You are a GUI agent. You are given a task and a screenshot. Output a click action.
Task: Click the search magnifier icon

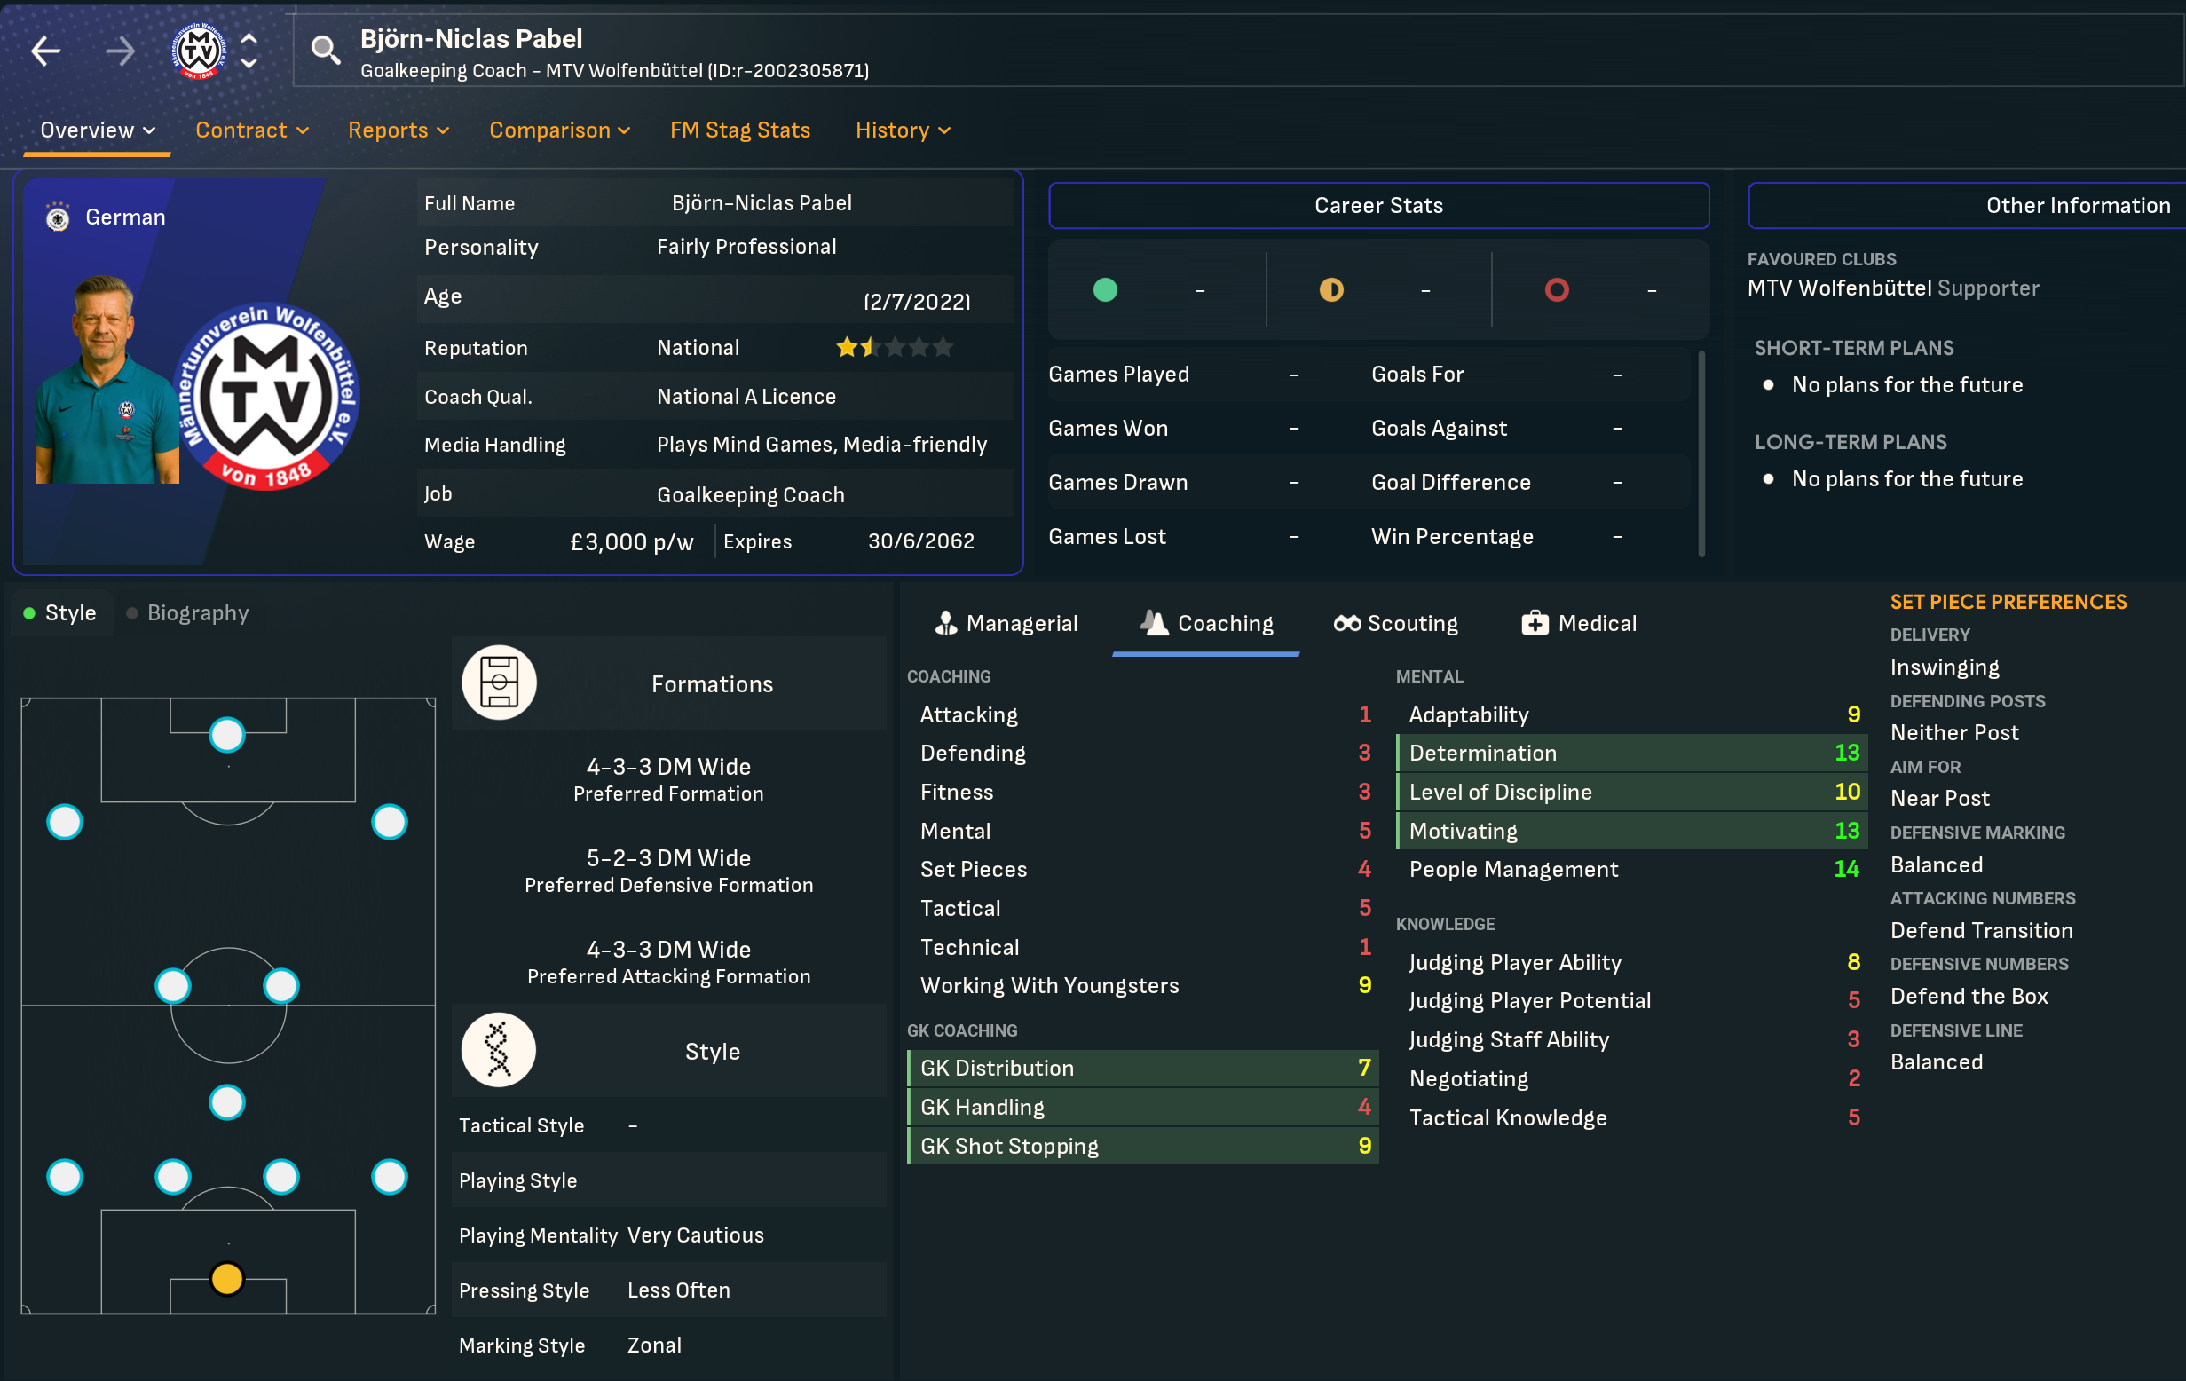click(325, 51)
